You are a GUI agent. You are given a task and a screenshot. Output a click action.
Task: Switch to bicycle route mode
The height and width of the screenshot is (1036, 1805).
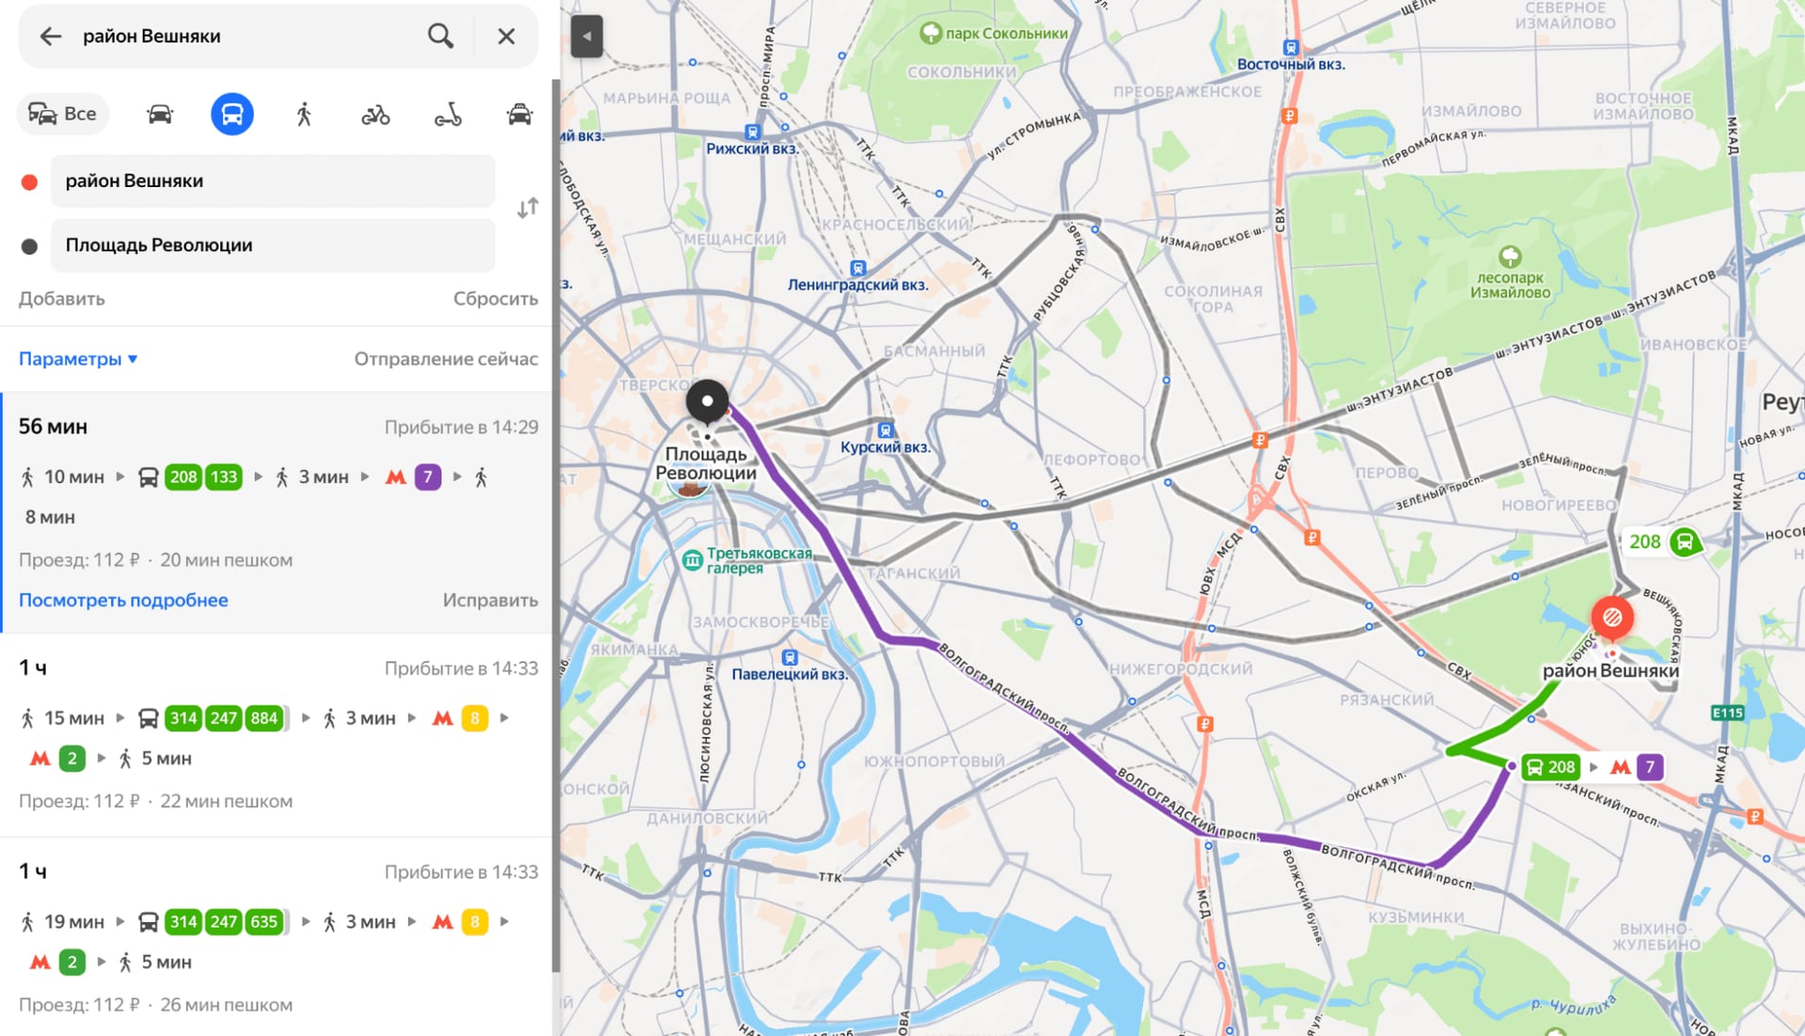tap(375, 115)
